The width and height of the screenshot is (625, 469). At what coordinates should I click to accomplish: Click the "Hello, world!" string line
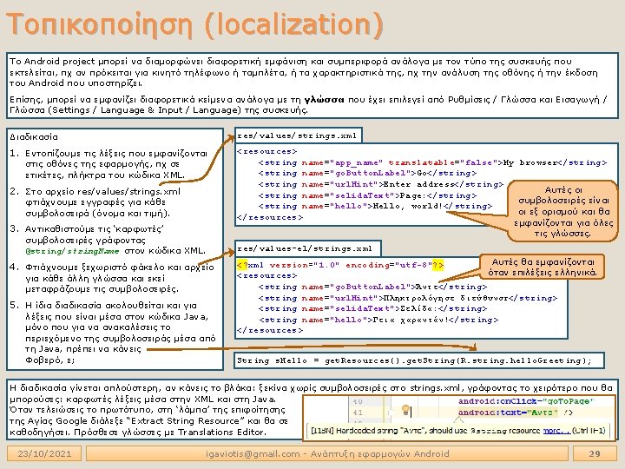pyautogui.click(x=376, y=206)
